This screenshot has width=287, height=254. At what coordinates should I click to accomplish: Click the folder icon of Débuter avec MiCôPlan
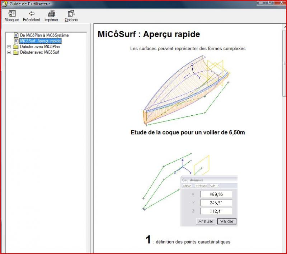16,47
